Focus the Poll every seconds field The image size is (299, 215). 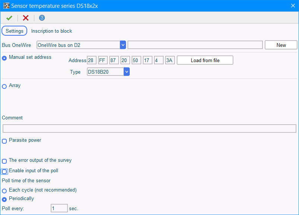pos(59,208)
